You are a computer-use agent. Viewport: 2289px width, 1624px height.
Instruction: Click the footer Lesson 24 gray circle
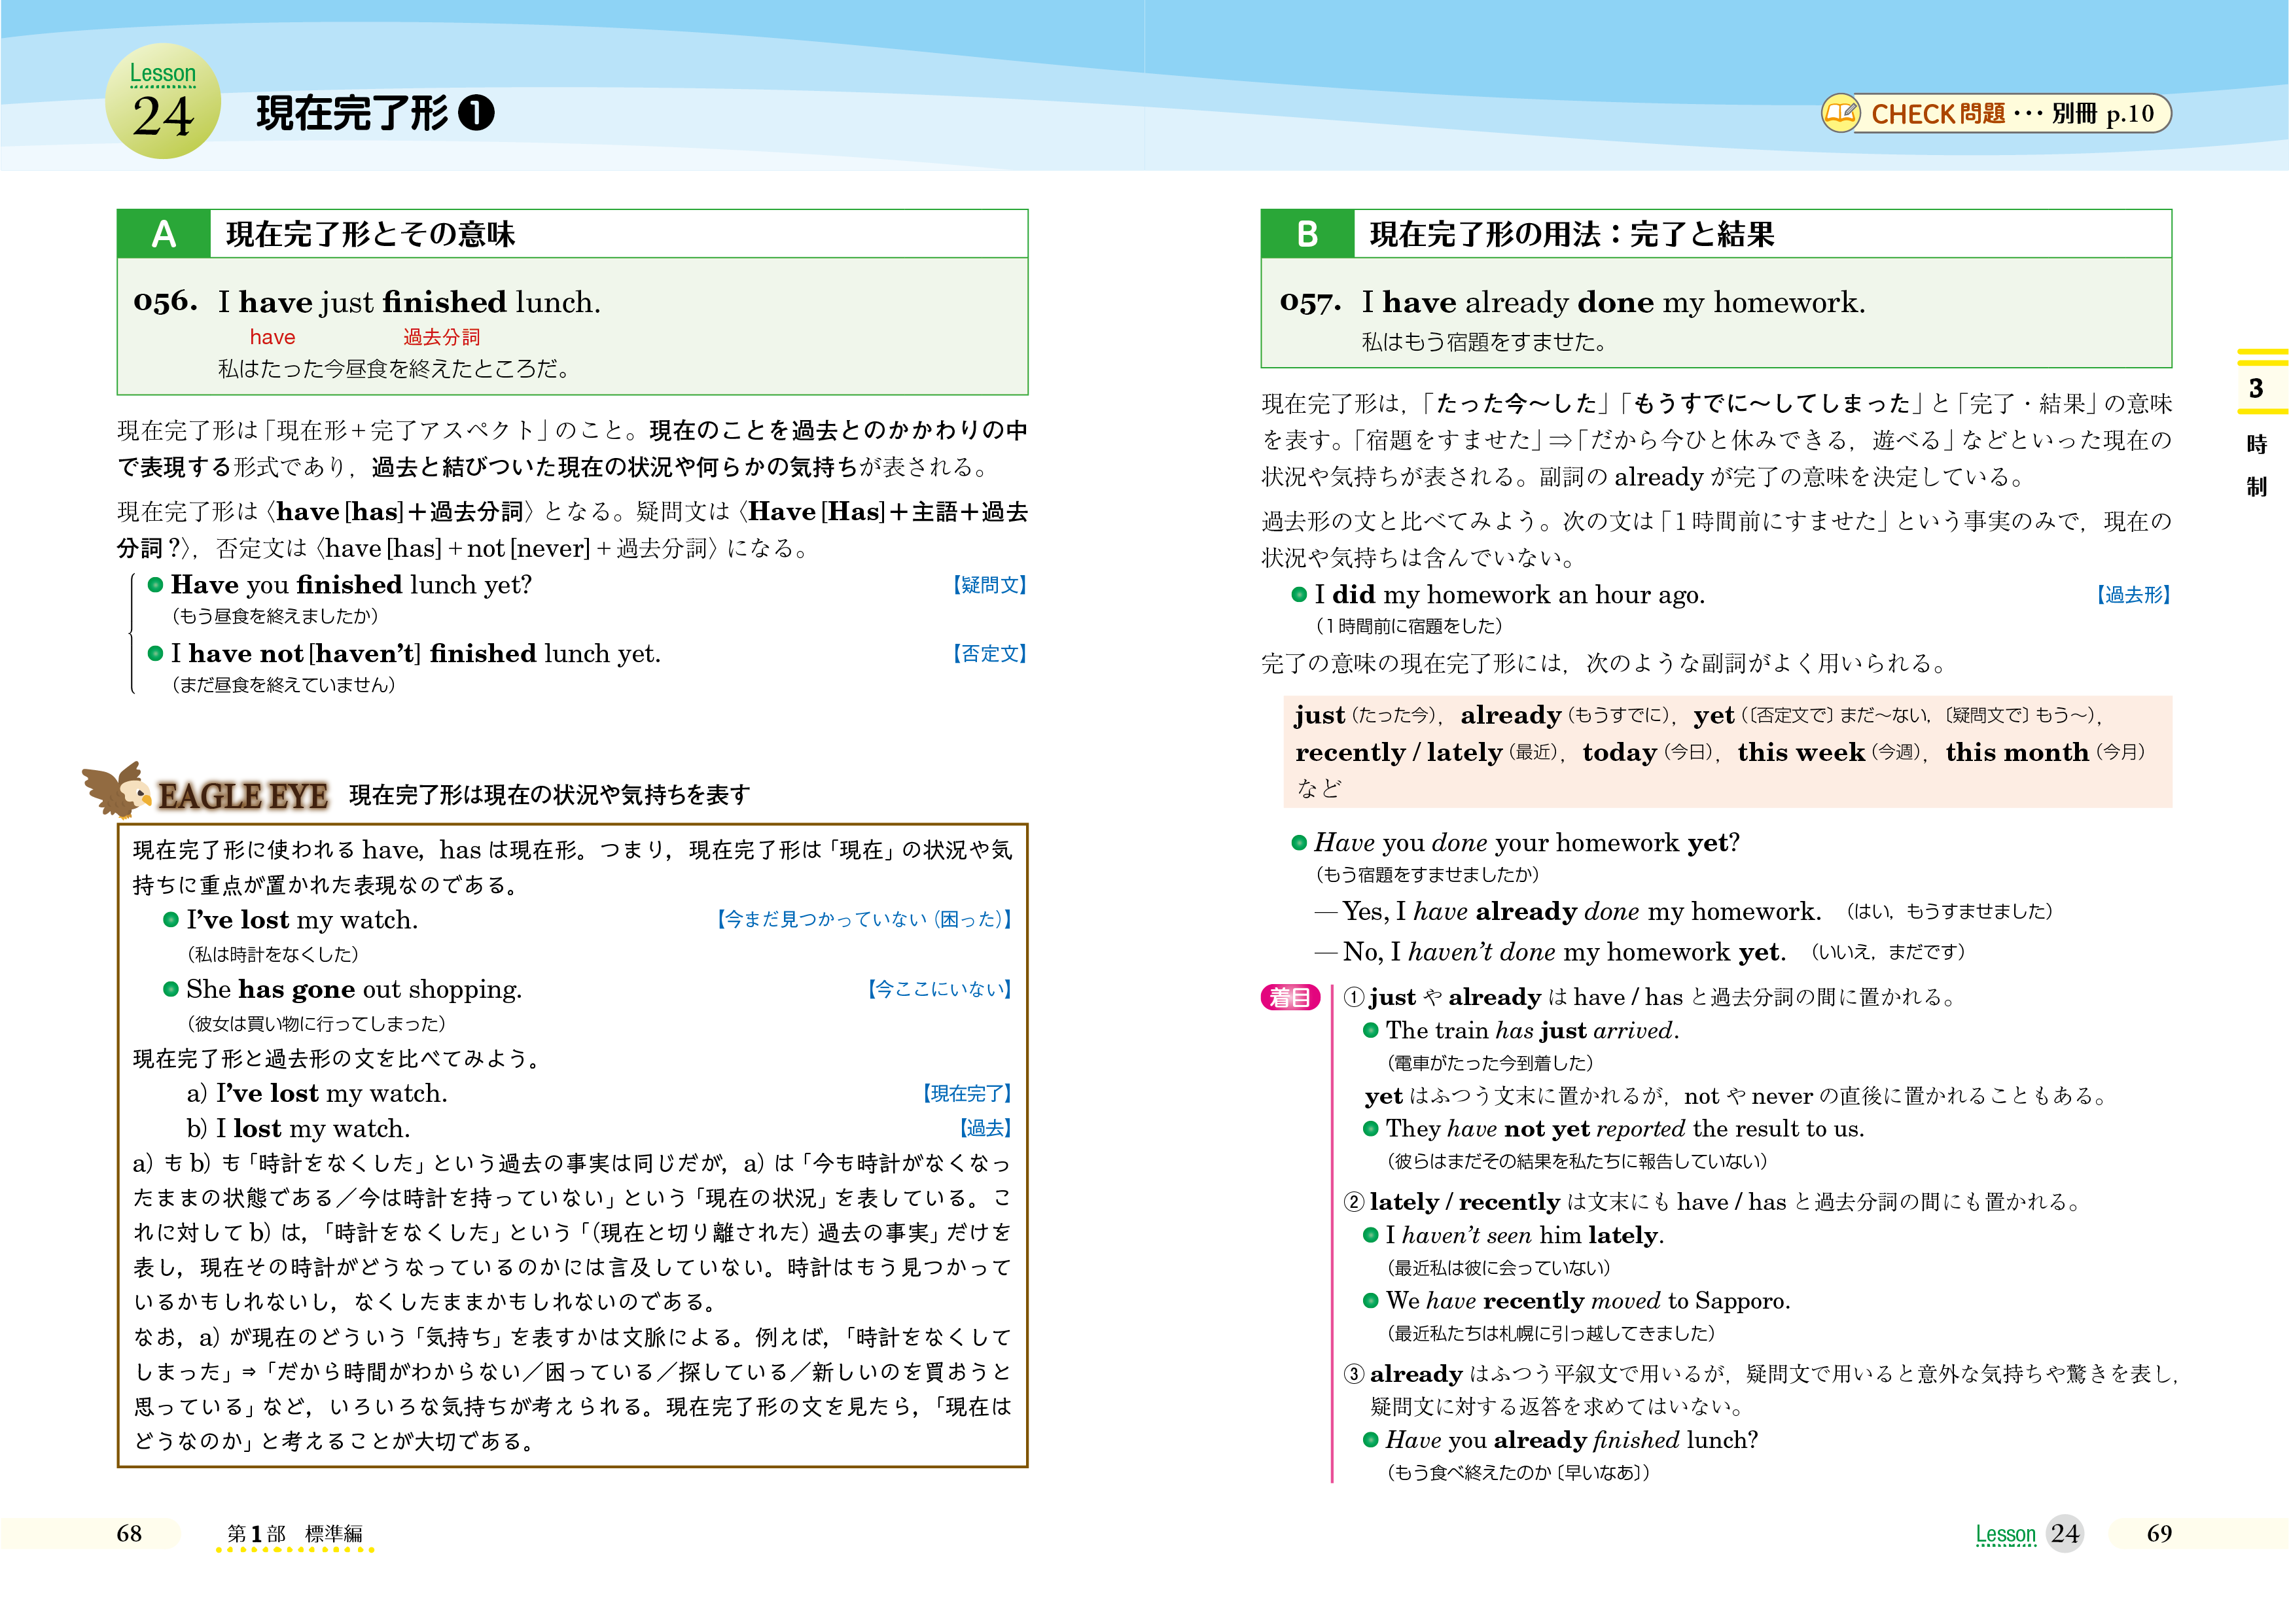[2064, 1533]
